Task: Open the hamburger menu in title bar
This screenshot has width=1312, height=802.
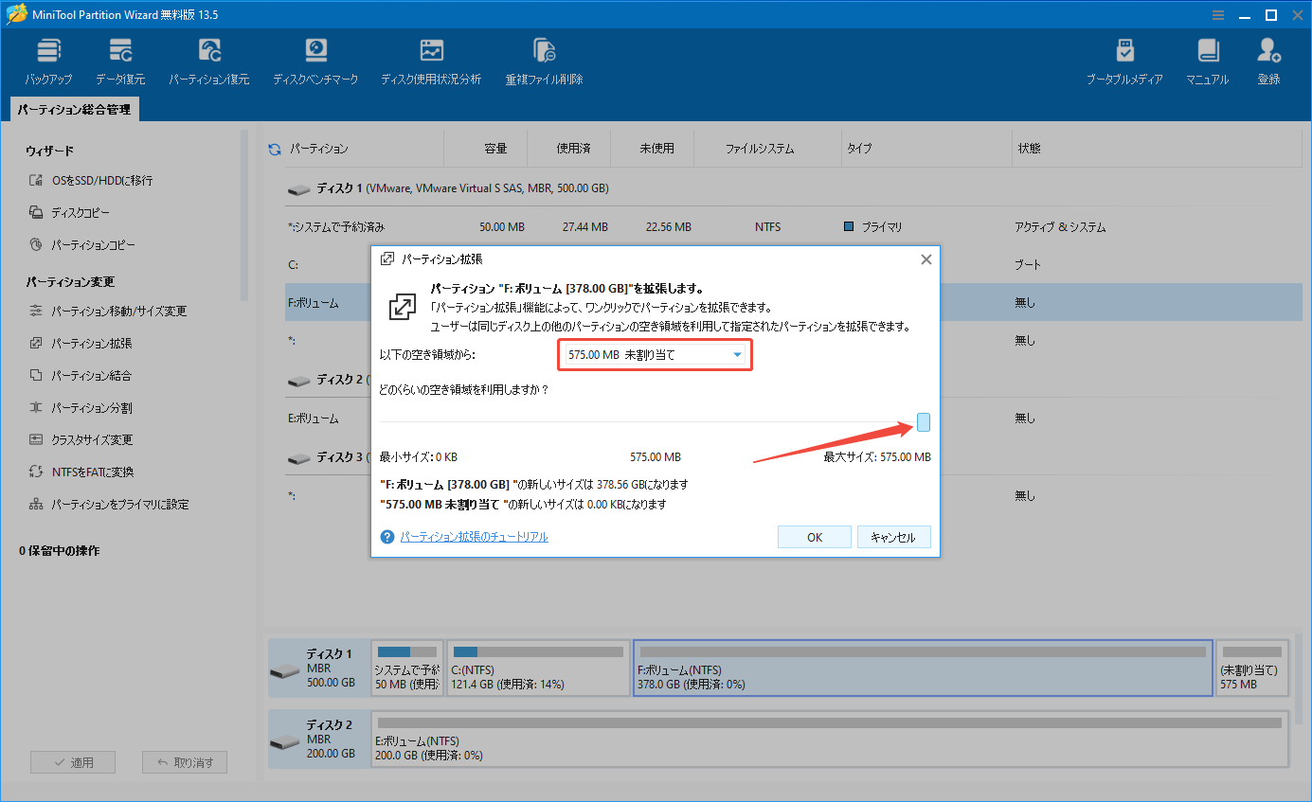Action: (x=1217, y=14)
